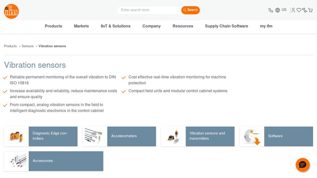Click the Accelerometers product image
Viewport: 317px width, 178px height.
pos(95,136)
